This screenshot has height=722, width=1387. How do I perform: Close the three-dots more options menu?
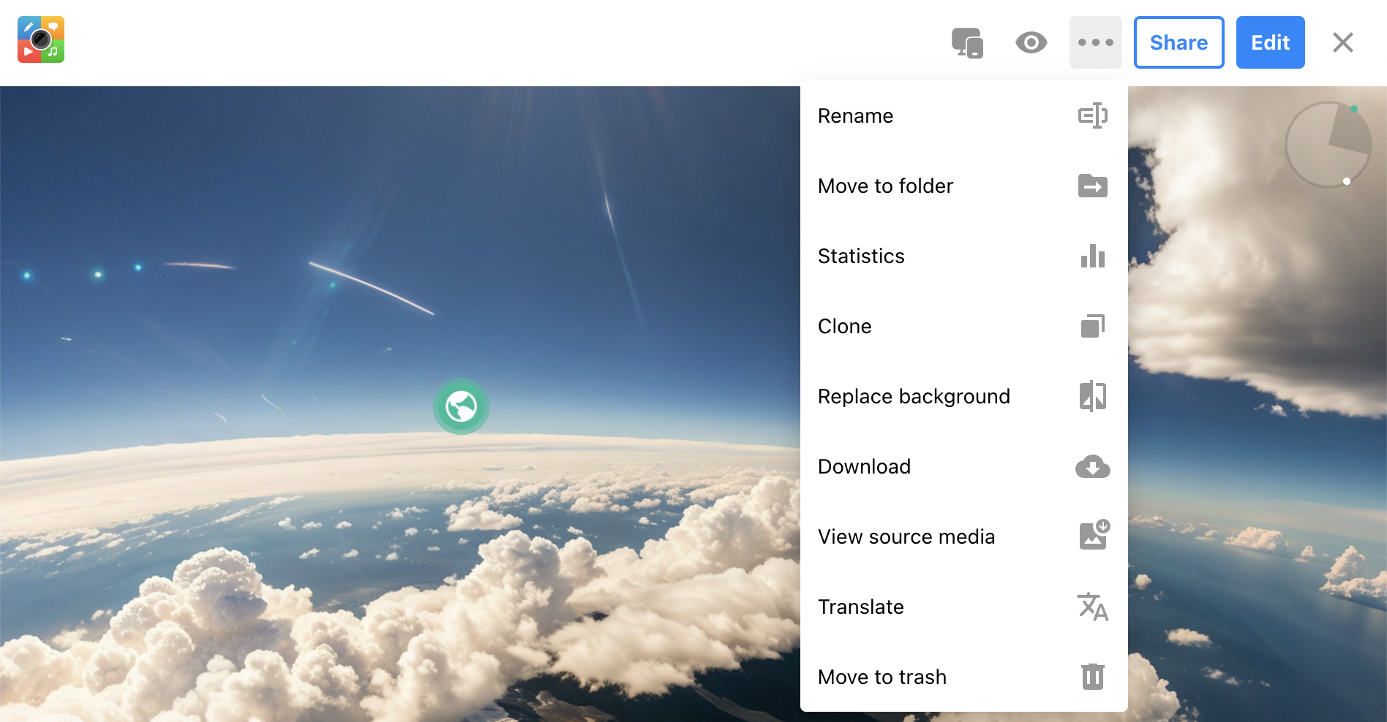[1096, 42]
